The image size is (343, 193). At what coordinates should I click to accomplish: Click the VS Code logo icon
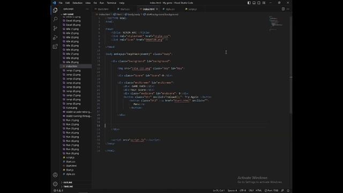(54, 3)
